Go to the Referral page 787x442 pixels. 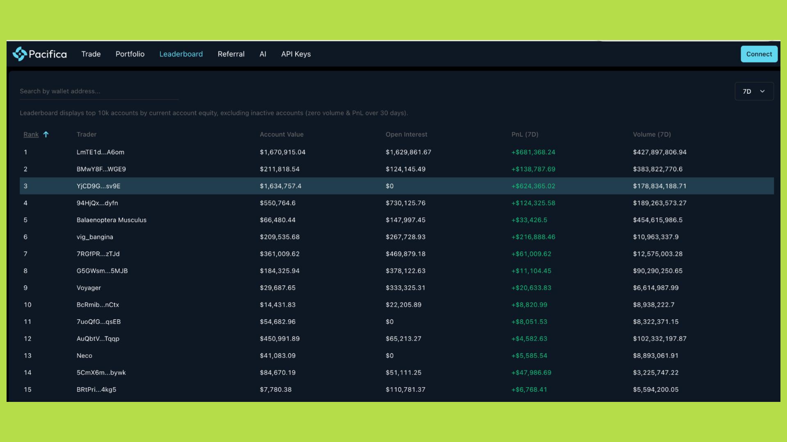pyautogui.click(x=231, y=54)
